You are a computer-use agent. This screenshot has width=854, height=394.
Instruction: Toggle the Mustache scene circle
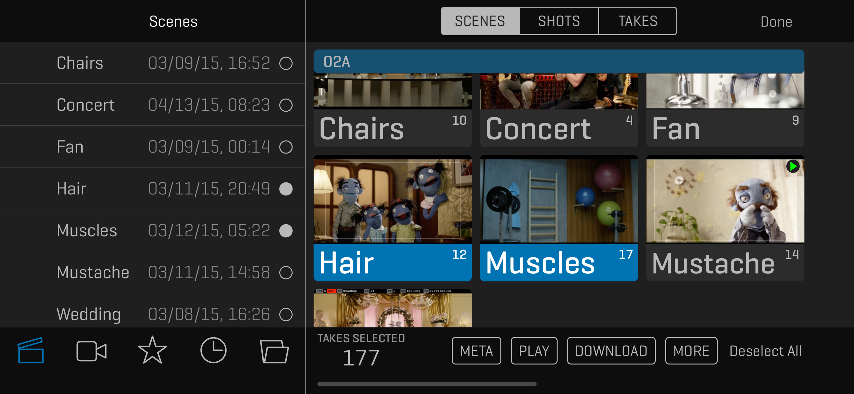point(286,273)
